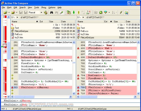Screen dimensions: 141x111
Task: Open search with the black binoculars icon
Action: pos(52,12)
